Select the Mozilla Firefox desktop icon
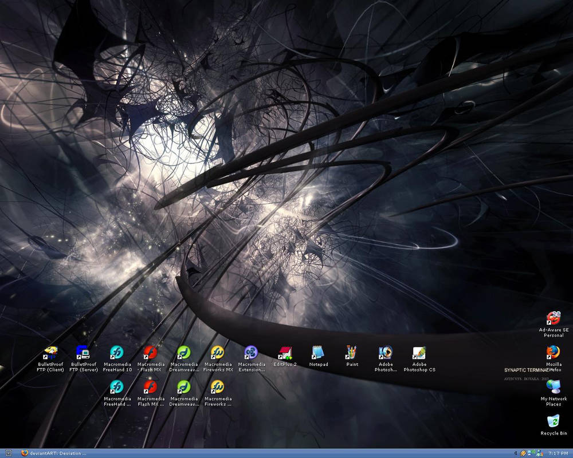This screenshot has height=458, width=573. click(x=554, y=359)
